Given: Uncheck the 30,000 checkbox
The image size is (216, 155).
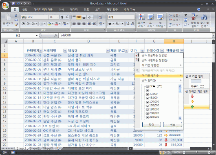Looking at the screenshot, I should pyautogui.click(x=148, y=94).
